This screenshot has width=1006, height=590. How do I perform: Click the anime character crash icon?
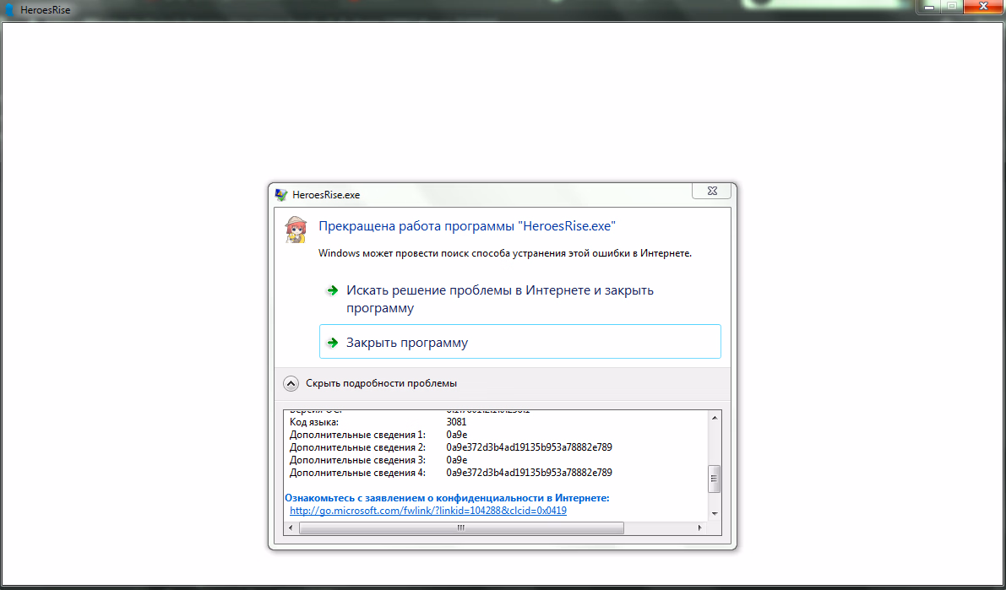click(296, 230)
